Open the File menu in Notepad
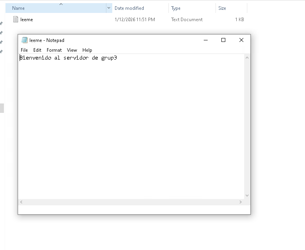The width and height of the screenshot is (305, 250). (x=24, y=50)
